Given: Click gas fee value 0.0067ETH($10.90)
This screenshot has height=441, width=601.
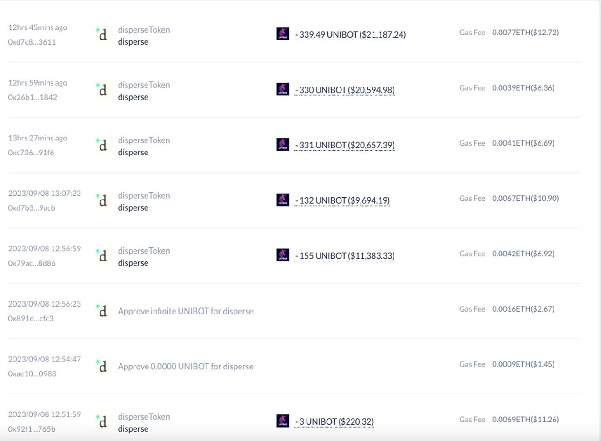Looking at the screenshot, I should pyautogui.click(x=526, y=199).
